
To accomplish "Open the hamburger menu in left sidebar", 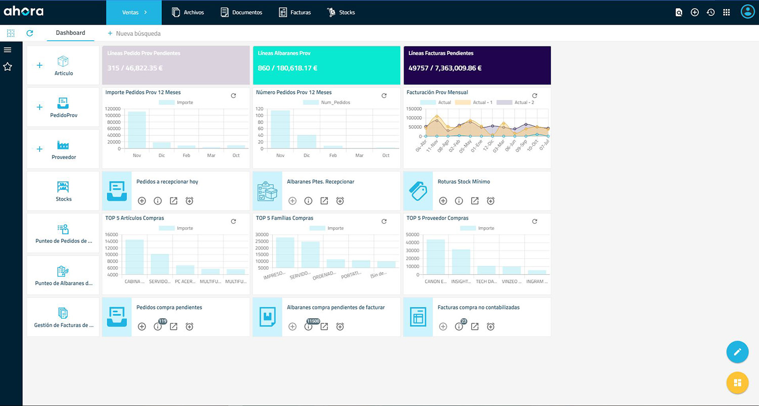I will pos(8,49).
